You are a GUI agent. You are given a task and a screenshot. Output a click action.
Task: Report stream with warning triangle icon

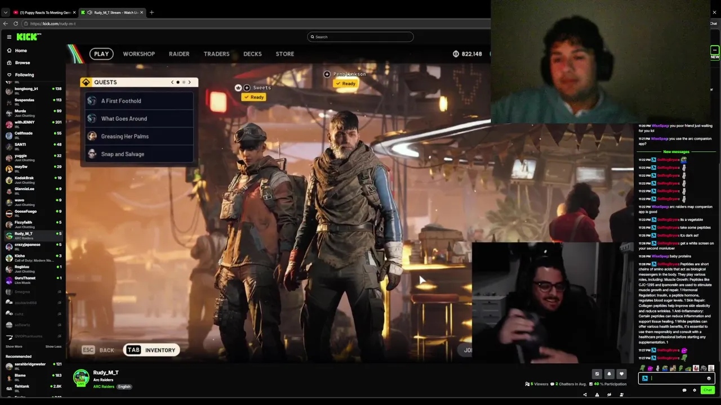[x=597, y=395]
